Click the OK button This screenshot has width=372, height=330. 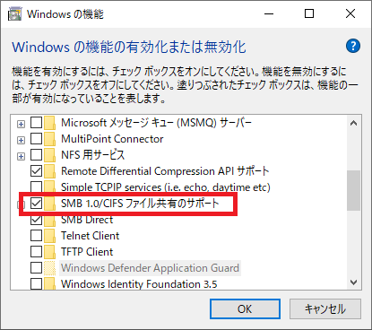point(245,308)
